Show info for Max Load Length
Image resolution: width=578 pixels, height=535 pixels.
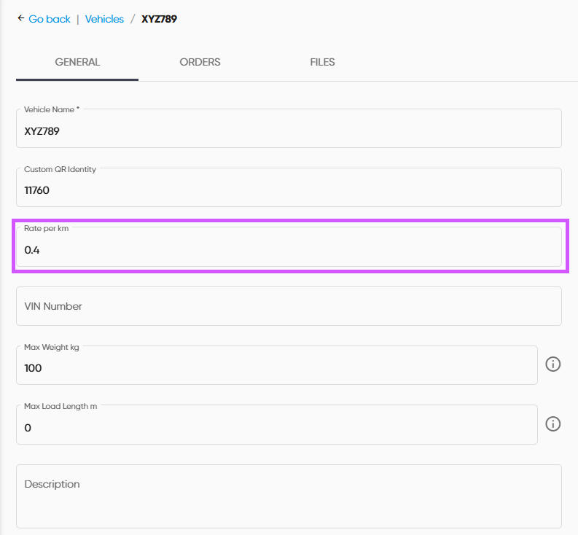click(x=553, y=424)
